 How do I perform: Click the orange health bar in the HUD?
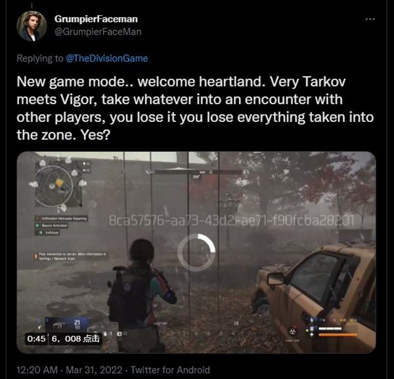(338, 334)
